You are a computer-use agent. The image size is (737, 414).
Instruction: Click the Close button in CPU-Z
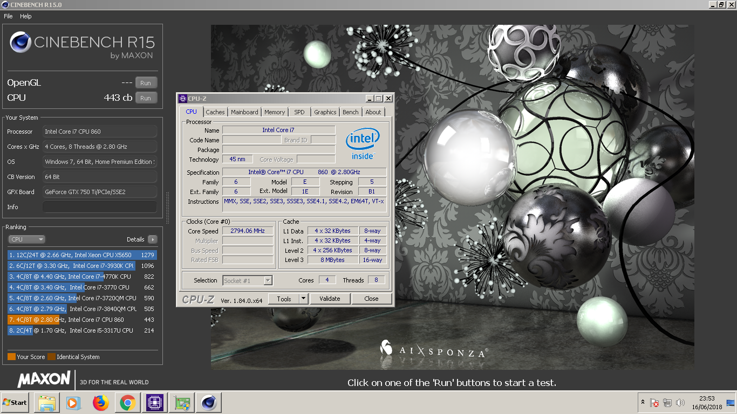click(371, 299)
